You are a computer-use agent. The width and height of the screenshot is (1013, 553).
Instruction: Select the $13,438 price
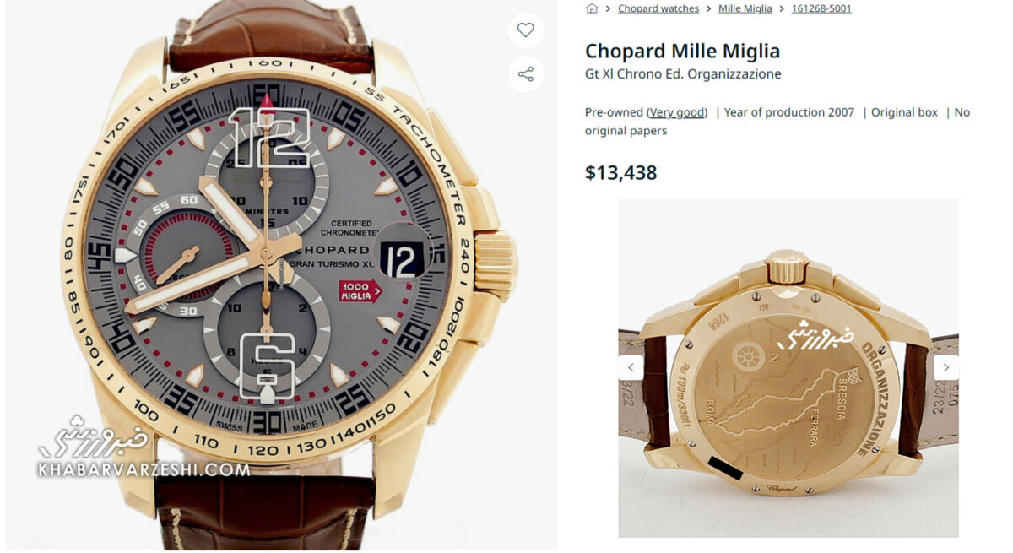coord(621,173)
